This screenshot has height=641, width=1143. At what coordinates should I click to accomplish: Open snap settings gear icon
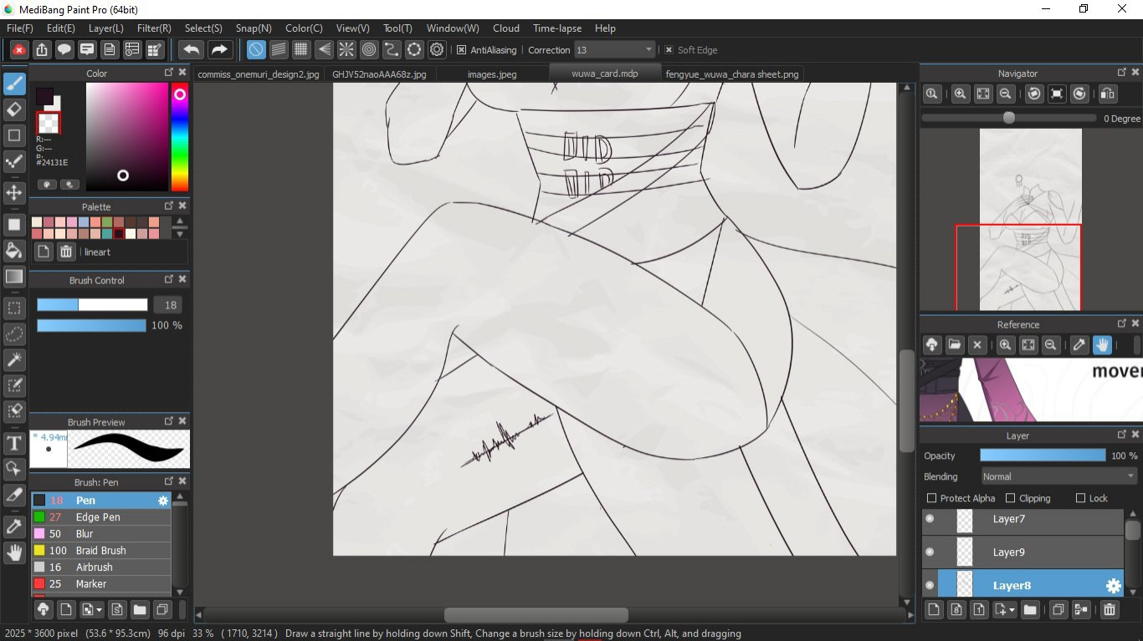(x=437, y=50)
